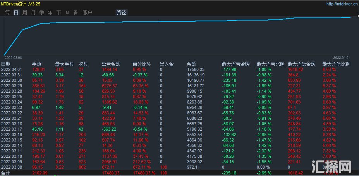Click the 962 trade count cell
359x176 pixels.
point(82,167)
